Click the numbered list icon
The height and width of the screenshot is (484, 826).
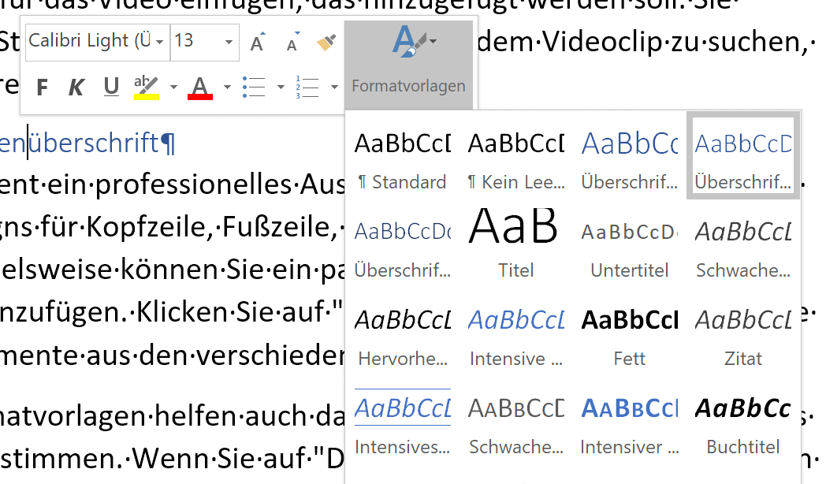pyautogui.click(x=307, y=87)
